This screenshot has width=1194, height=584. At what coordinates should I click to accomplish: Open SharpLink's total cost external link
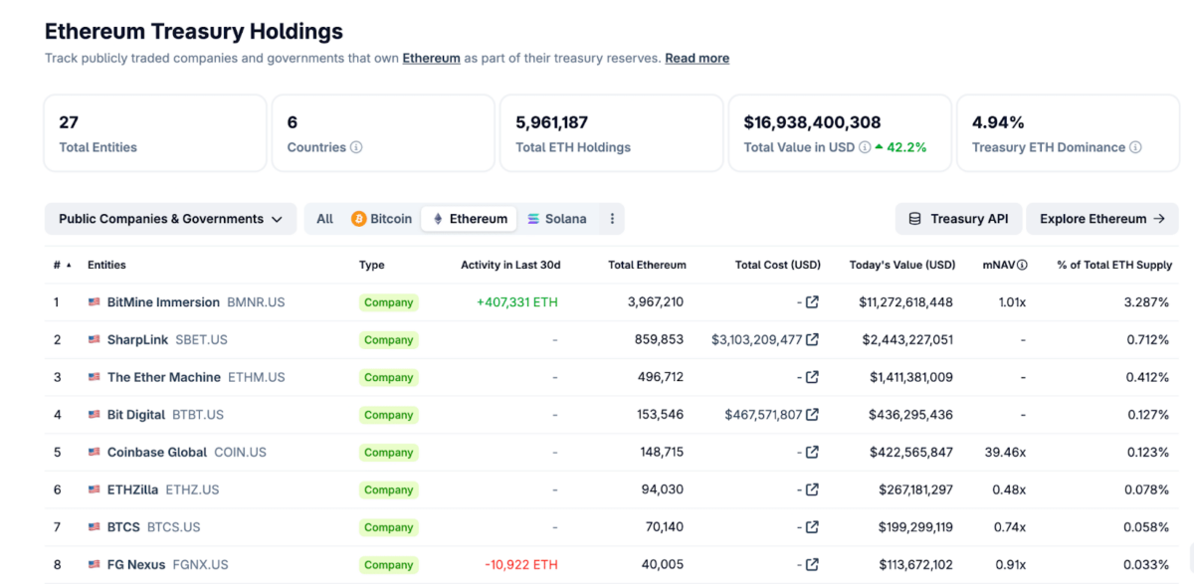[810, 339]
